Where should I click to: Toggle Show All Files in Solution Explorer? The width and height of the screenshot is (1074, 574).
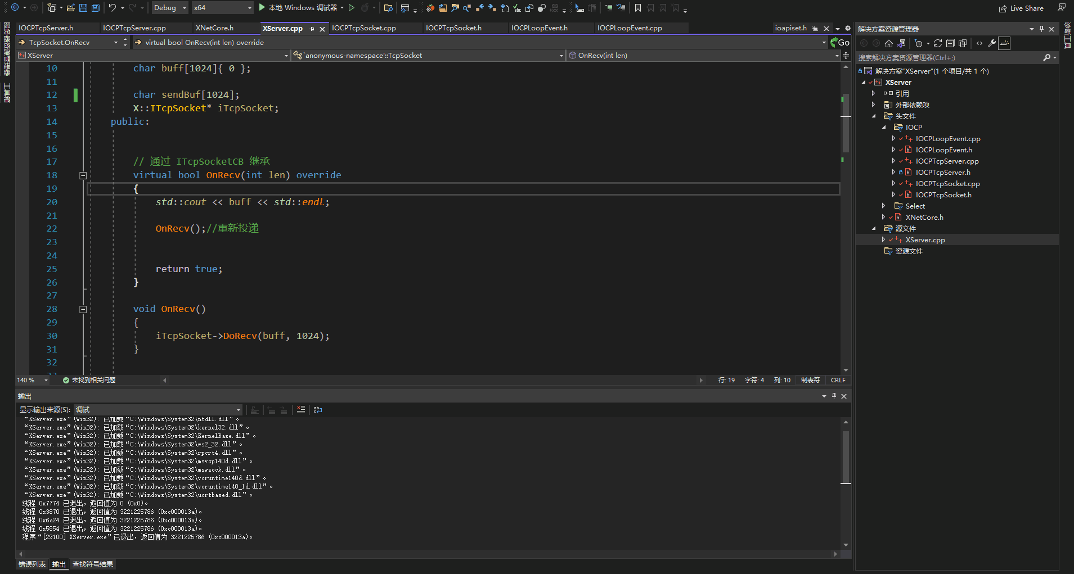[x=963, y=43]
